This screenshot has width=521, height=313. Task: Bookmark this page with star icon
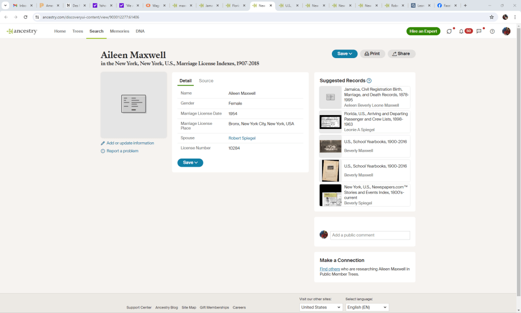(491, 17)
